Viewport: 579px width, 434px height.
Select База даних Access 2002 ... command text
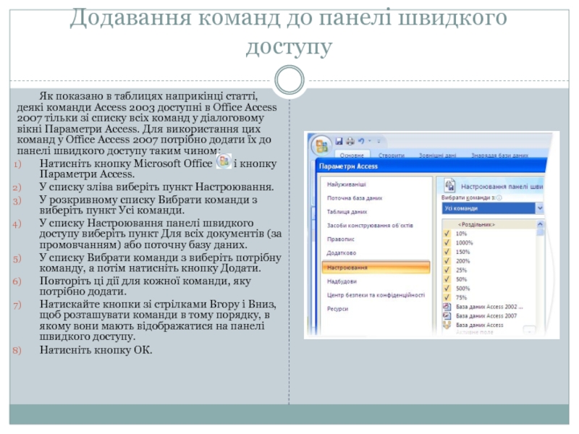(489, 306)
